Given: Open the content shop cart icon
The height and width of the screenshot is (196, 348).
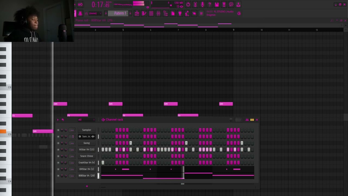Looking at the screenshot, I should coord(201,13).
